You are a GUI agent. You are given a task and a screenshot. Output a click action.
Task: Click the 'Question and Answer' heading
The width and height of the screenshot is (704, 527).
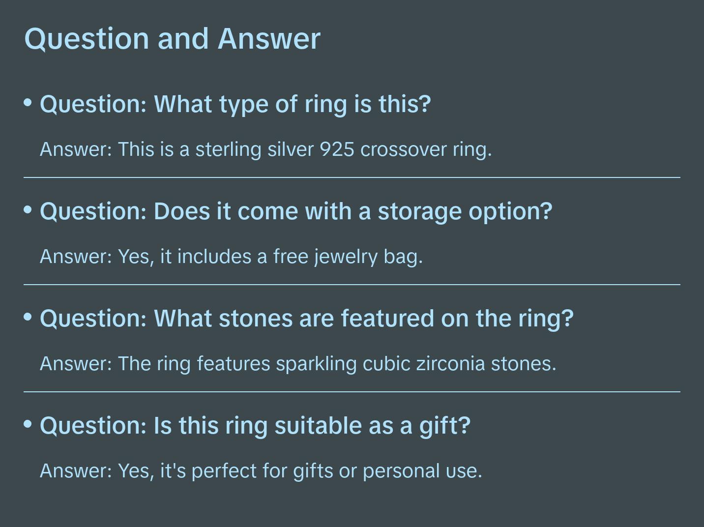pyautogui.click(x=172, y=38)
